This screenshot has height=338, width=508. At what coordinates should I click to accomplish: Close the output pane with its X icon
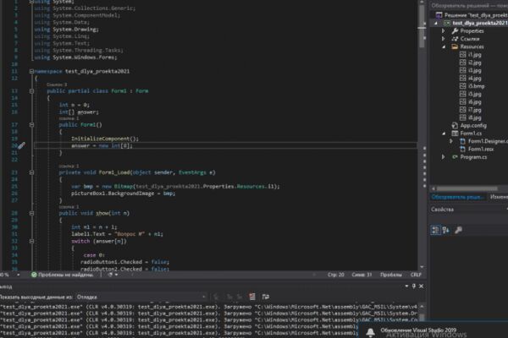(x=421, y=286)
